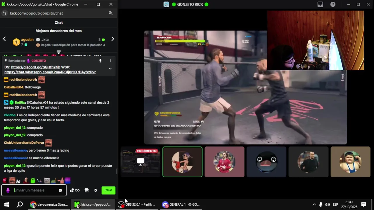Select Gorillaz avatar participant tile

coord(182,162)
